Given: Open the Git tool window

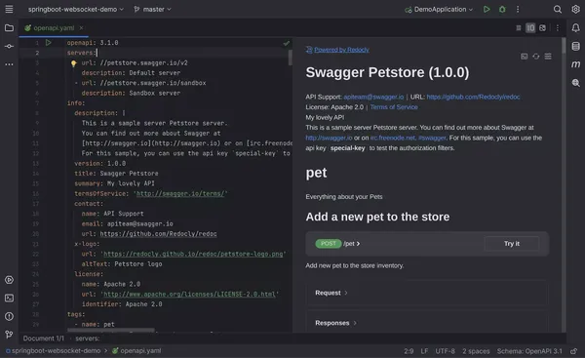Looking at the screenshot, I should [9, 335].
